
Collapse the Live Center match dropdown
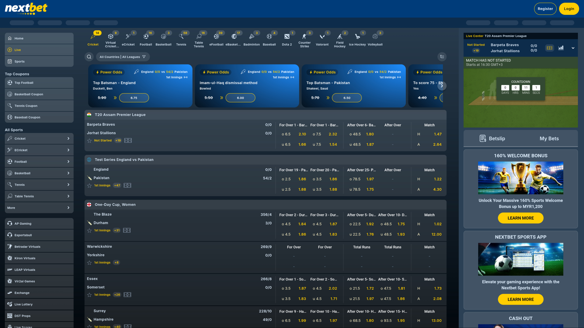pos(573,48)
